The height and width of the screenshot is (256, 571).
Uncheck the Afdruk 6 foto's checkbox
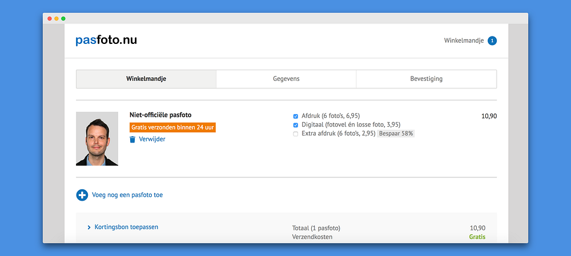[296, 116]
